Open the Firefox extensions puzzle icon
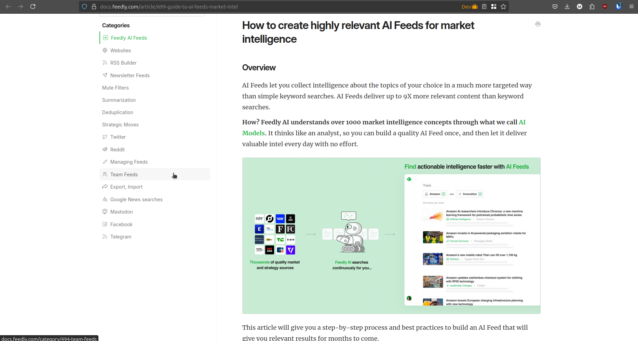Image resolution: width=638 pixels, height=341 pixels. [x=592, y=6]
